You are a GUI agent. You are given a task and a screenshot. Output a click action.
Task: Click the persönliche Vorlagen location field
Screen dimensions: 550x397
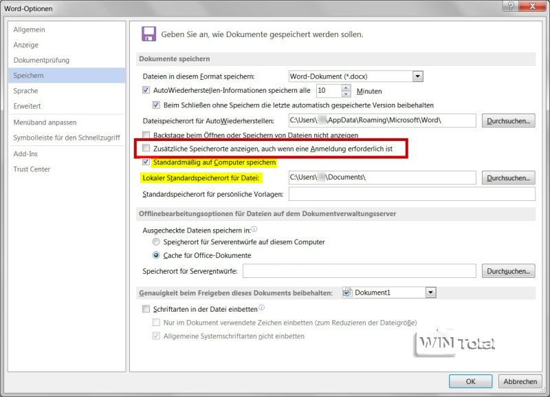coord(412,194)
